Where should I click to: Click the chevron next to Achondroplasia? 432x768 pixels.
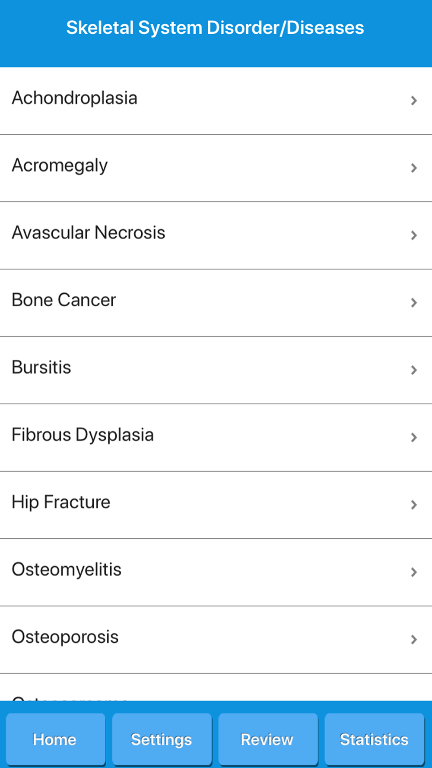pyautogui.click(x=414, y=101)
